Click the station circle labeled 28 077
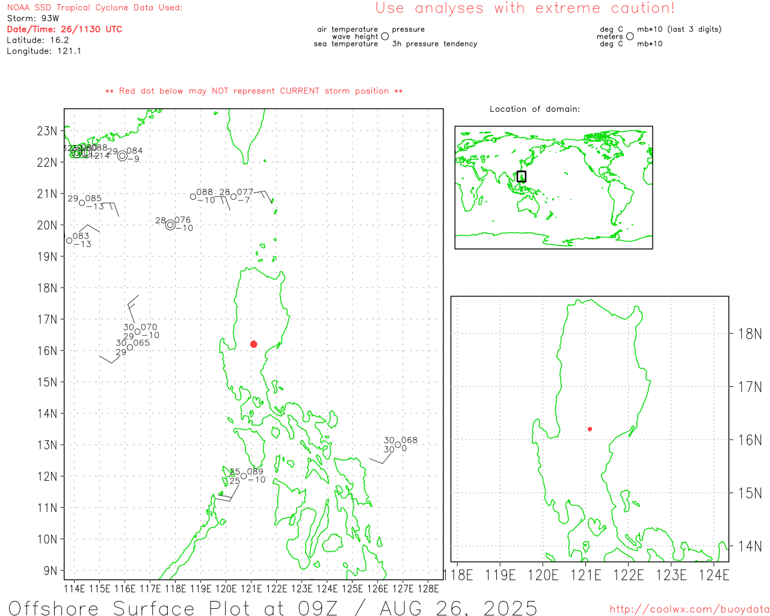The image size is (770, 616). pos(233,197)
